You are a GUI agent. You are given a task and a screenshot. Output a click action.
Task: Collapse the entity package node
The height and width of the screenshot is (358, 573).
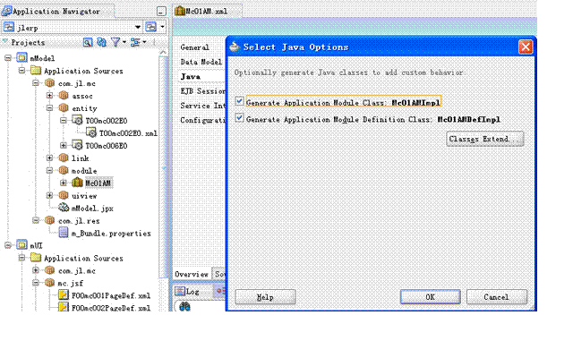click(50, 107)
